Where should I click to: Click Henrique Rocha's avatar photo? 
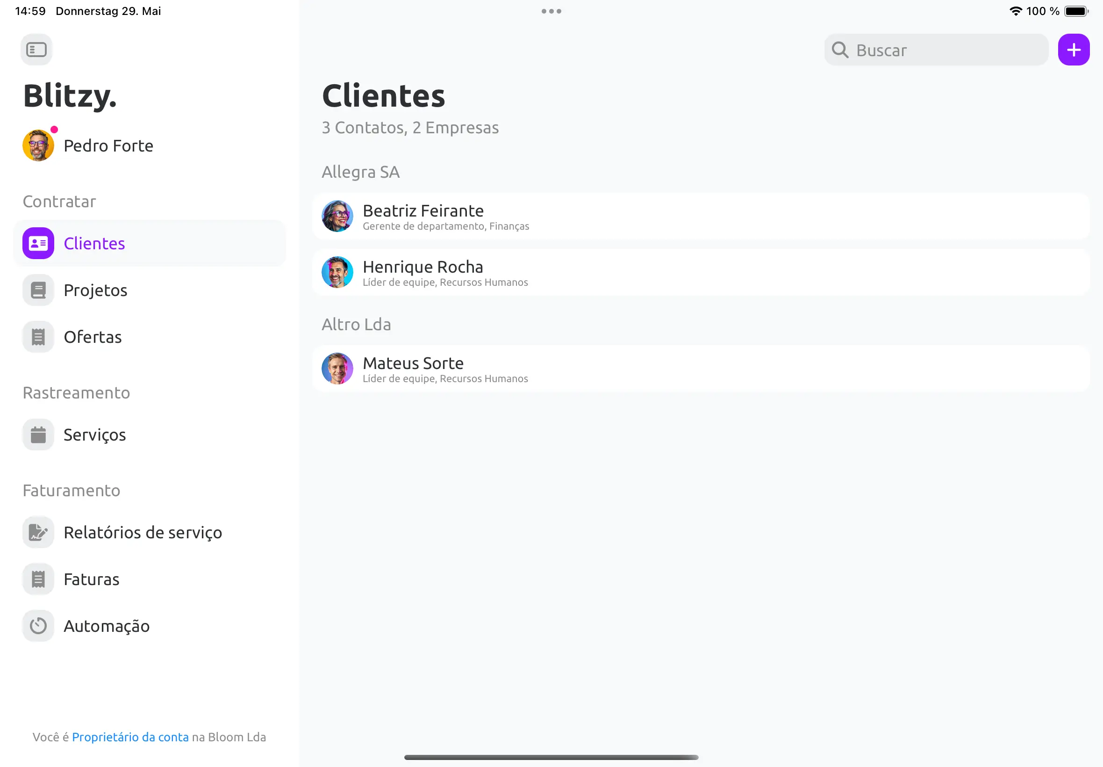pos(337,272)
